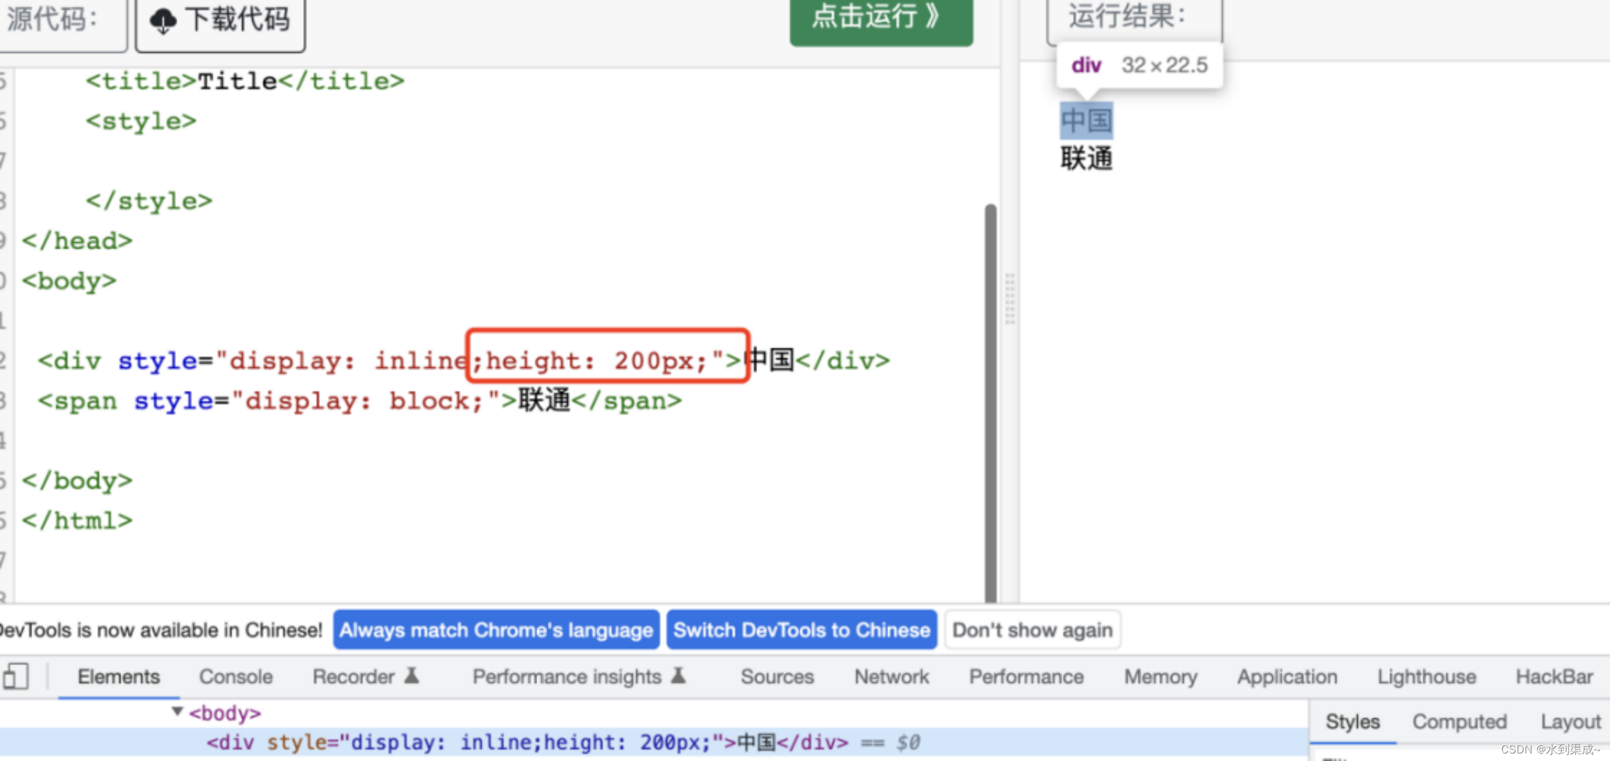Switch to the Recorder tab
Viewport: 1610px width, 761px height.
353,677
